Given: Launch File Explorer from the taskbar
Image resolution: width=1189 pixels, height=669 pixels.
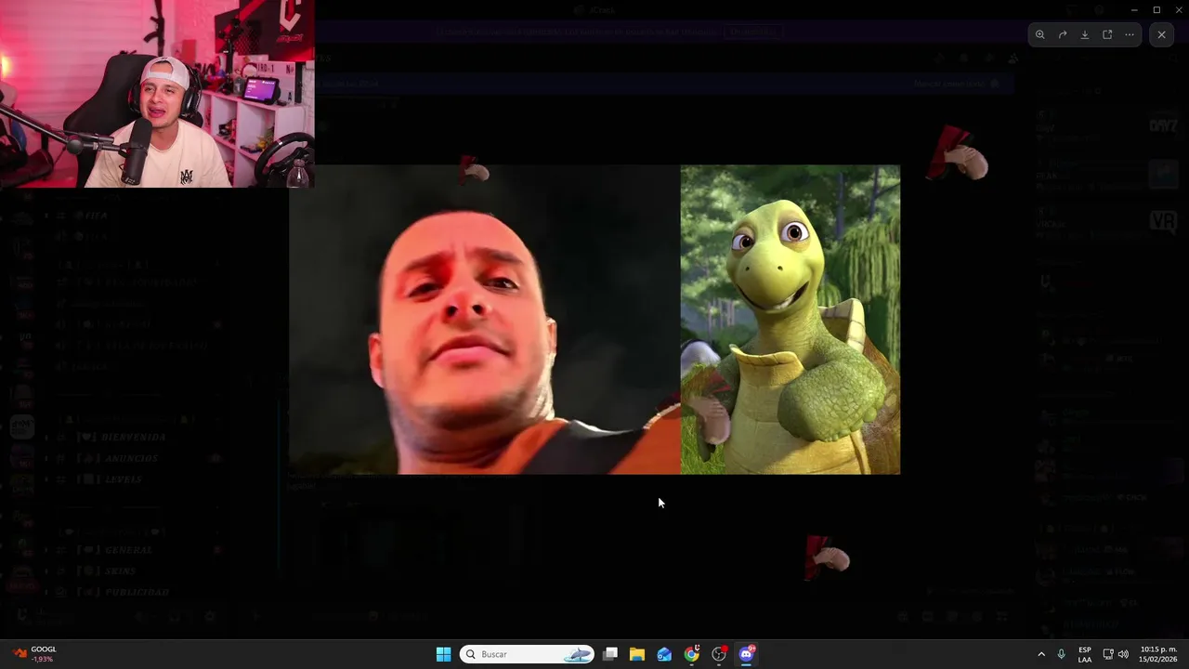Looking at the screenshot, I should coord(637,654).
